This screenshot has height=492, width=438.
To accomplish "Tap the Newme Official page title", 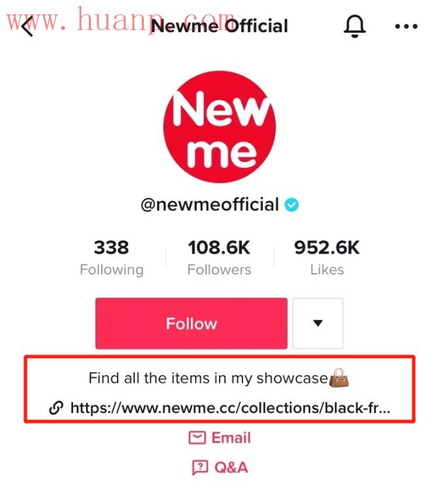I will [x=220, y=26].
